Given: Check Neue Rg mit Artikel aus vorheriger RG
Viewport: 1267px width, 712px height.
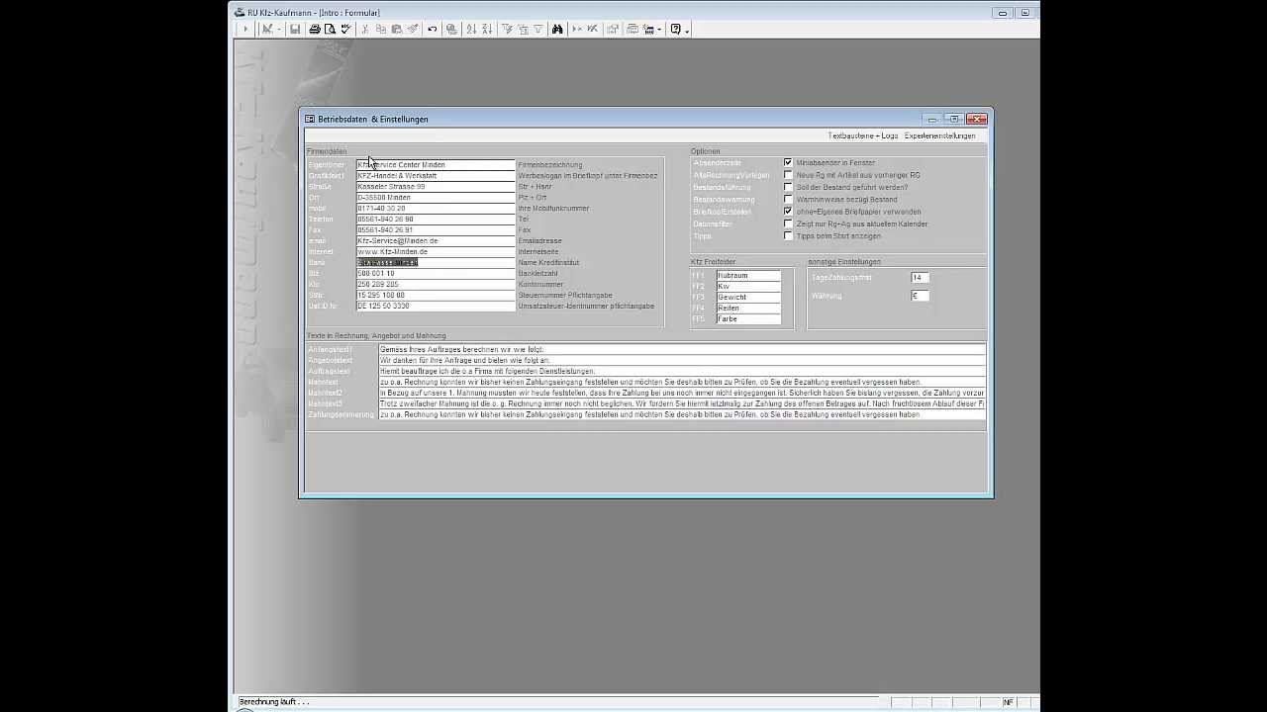Looking at the screenshot, I should (788, 175).
